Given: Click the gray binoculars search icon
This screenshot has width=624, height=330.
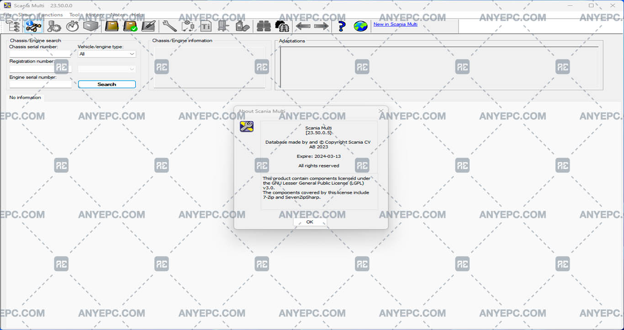Looking at the screenshot, I should tap(264, 26).
